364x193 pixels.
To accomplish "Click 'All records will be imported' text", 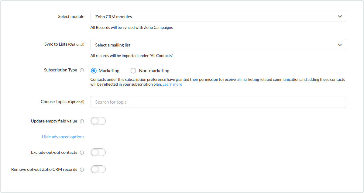I will tap(132, 56).
